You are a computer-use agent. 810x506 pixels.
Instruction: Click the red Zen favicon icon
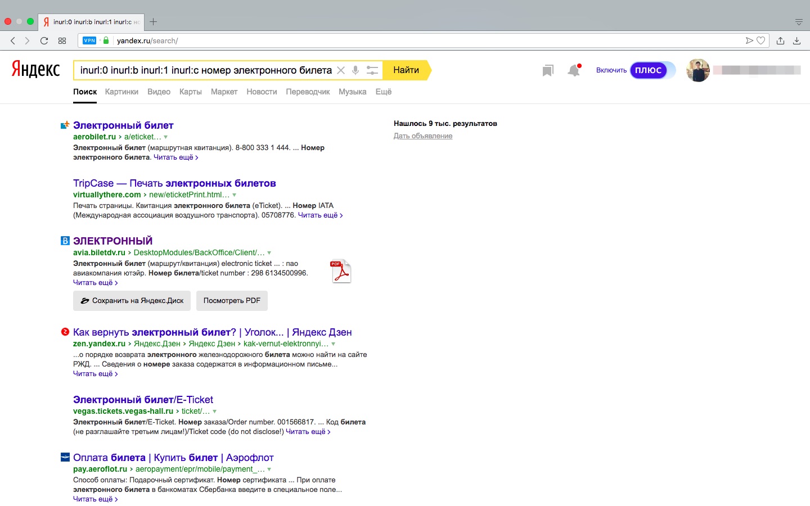65,332
